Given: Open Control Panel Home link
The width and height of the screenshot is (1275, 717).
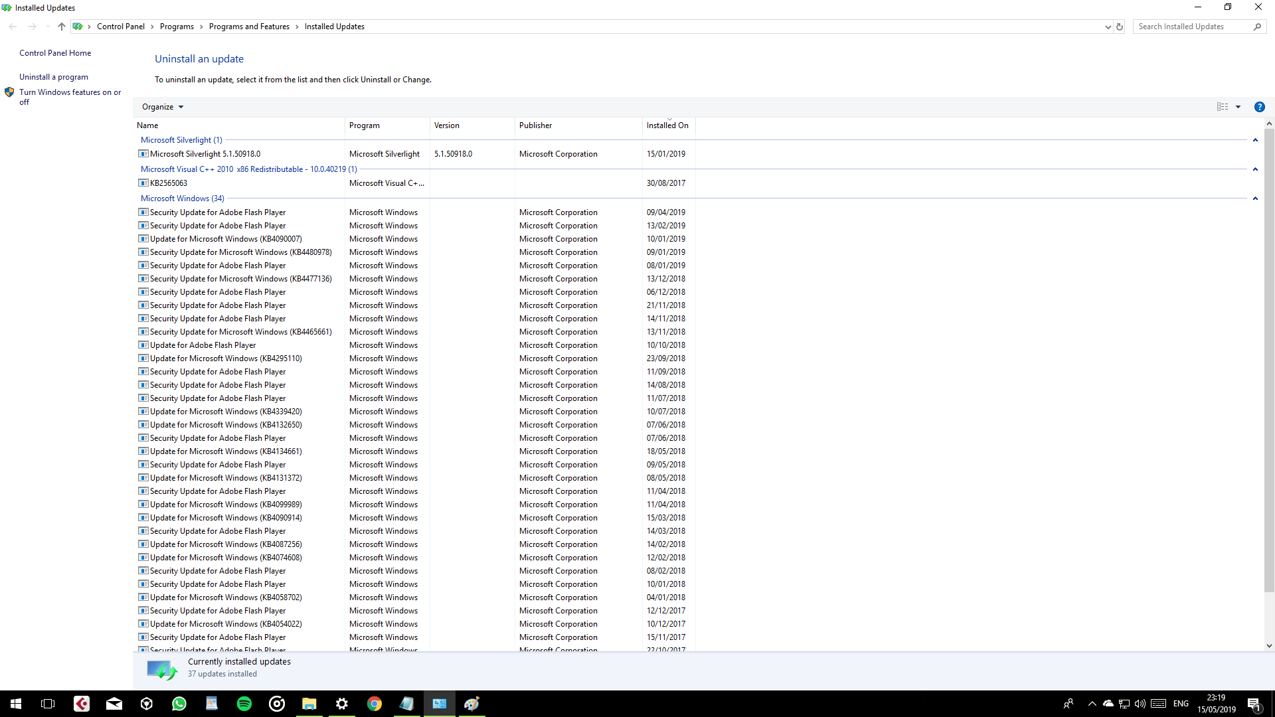Looking at the screenshot, I should 55,53.
